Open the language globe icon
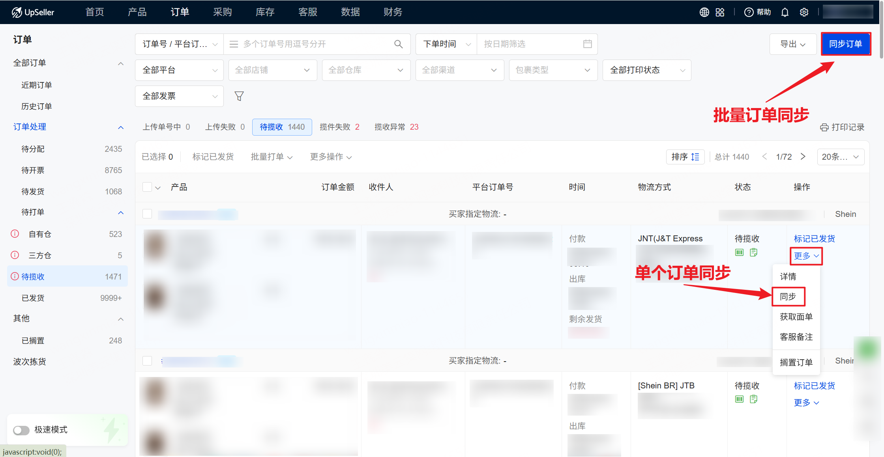 coord(704,12)
